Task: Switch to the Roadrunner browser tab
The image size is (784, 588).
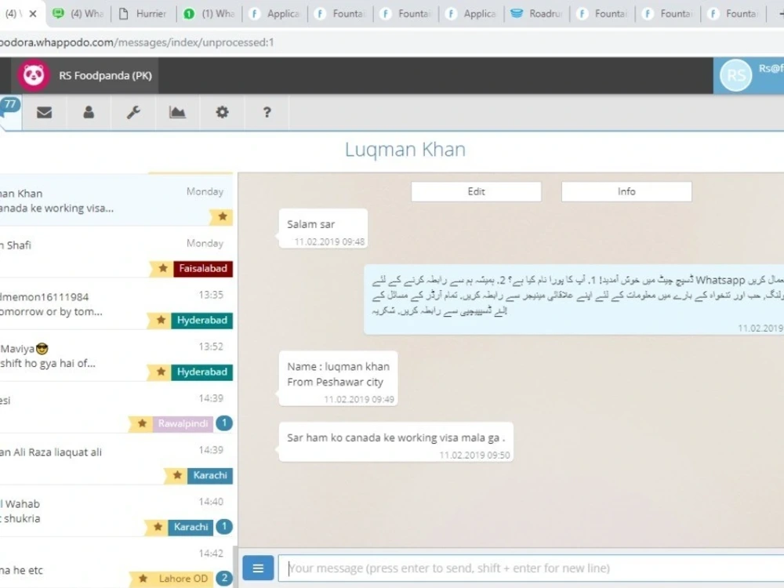Action: (x=537, y=13)
